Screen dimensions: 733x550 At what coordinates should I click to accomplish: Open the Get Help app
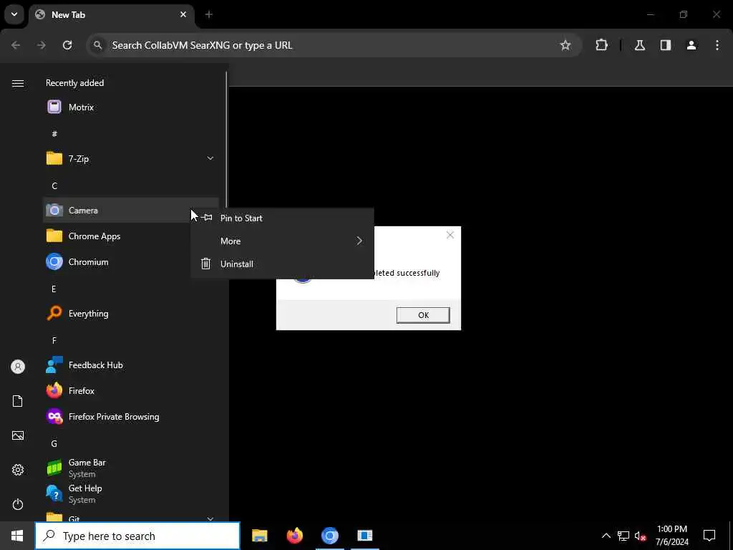coord(130,493)
